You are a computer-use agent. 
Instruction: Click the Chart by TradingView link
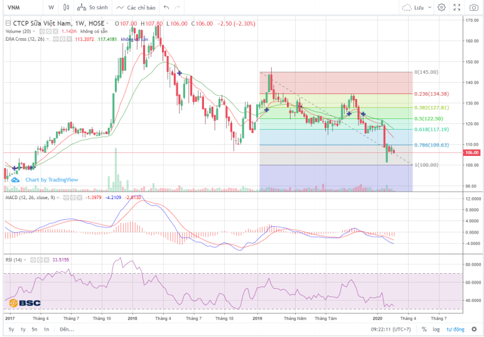(51, 180)
